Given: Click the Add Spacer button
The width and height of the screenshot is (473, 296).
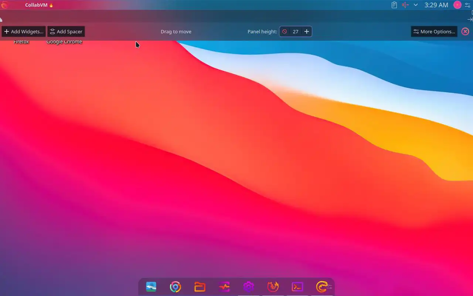Looking at the screenshot, I should click(x=66, y=31).
